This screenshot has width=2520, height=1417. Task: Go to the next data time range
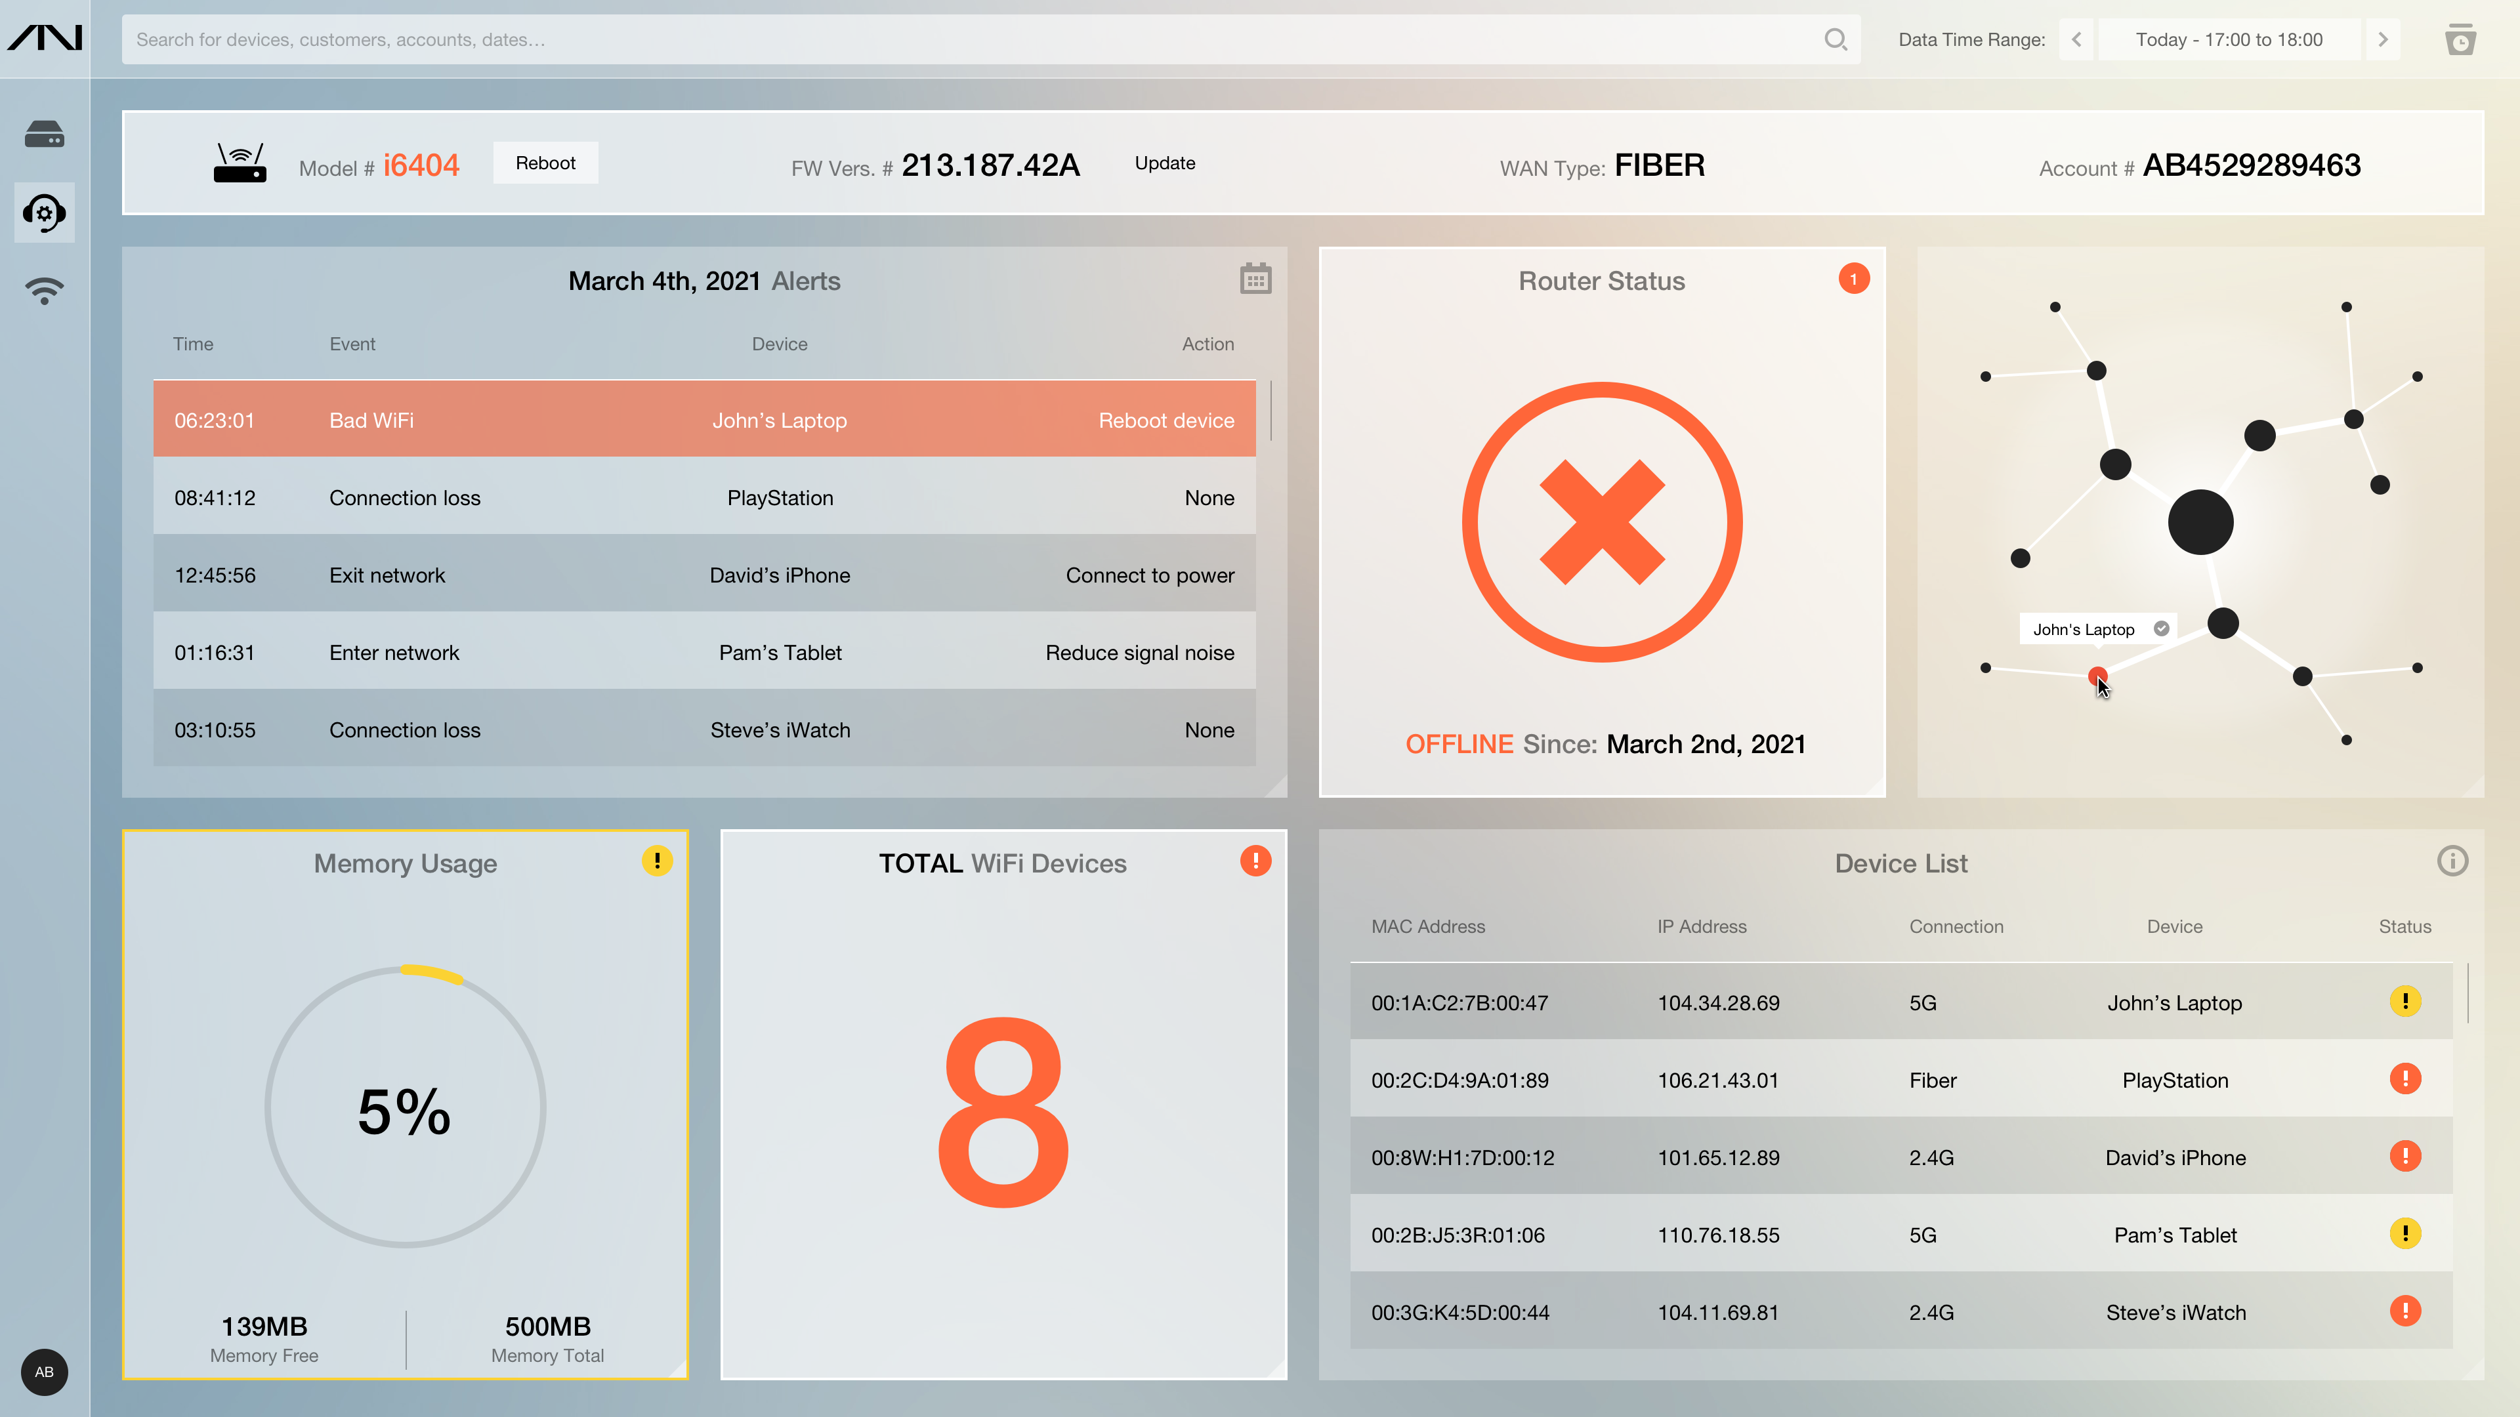click(x=2383, y=40)
